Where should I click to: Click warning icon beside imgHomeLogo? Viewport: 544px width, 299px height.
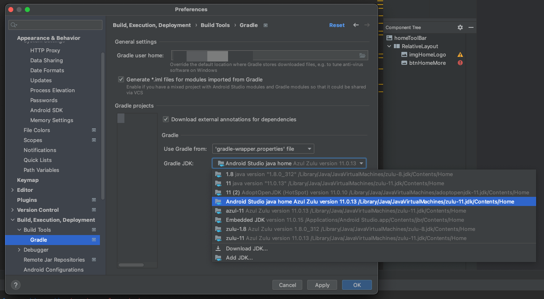coord(460,55)
